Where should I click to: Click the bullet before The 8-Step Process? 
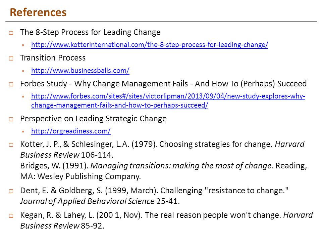pyautogui.click(x=11, y=33)
